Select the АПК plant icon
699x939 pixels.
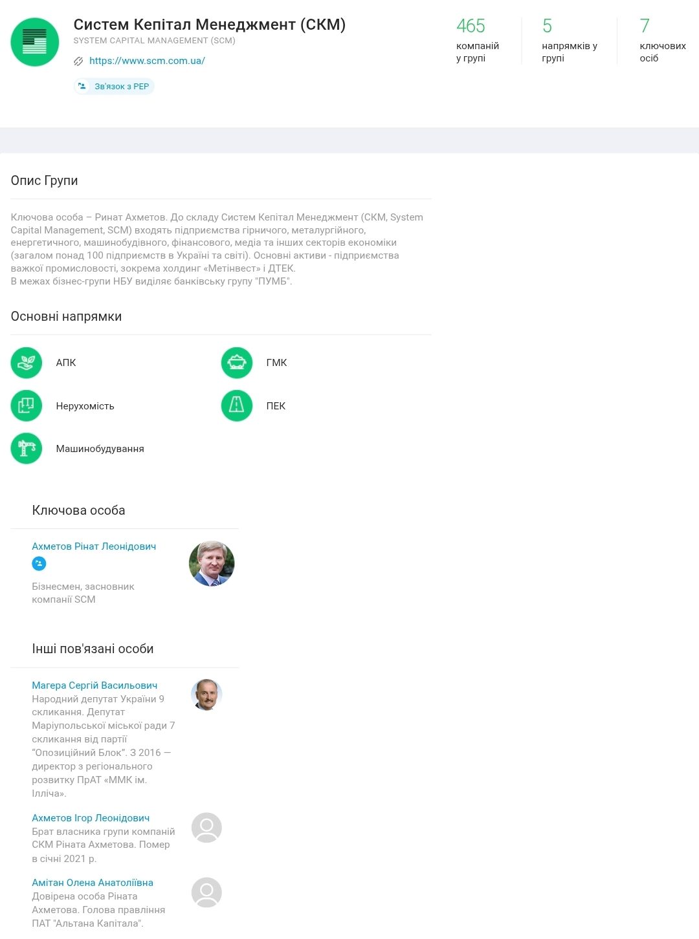click(x=27, y=363)
